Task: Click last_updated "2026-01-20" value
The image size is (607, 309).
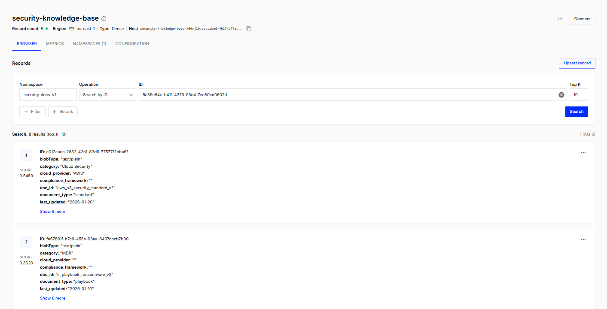Action: click(81, 202)
